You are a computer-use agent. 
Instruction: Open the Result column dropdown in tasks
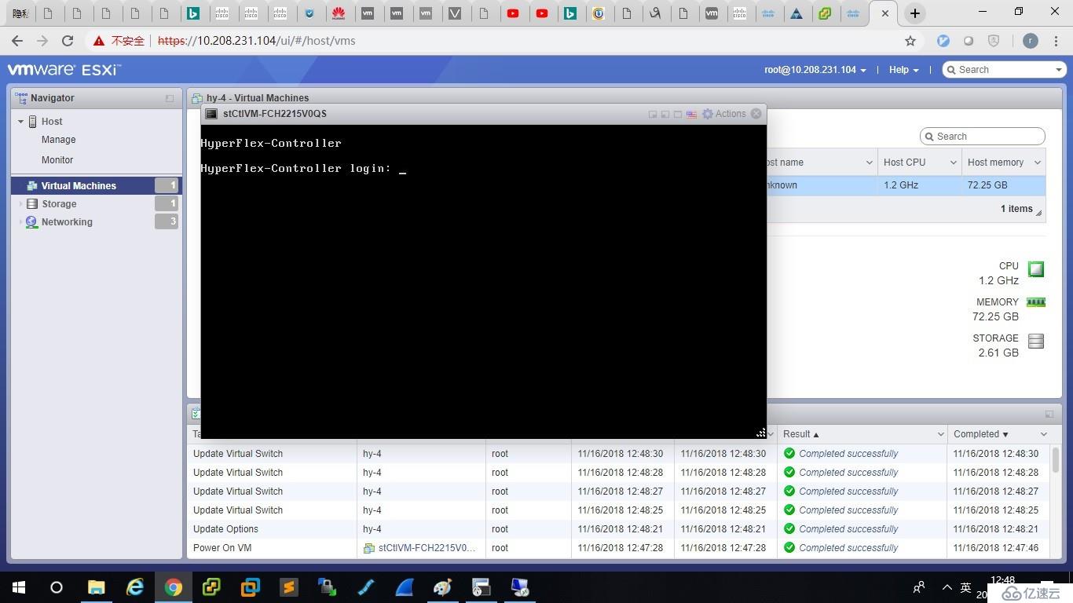(940, 434)
